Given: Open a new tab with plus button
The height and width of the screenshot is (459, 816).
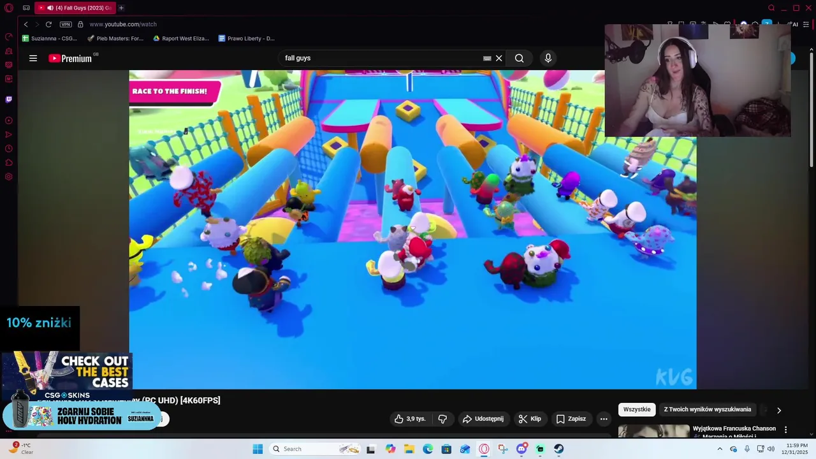Looking at the screenshot, I should 121,8.
